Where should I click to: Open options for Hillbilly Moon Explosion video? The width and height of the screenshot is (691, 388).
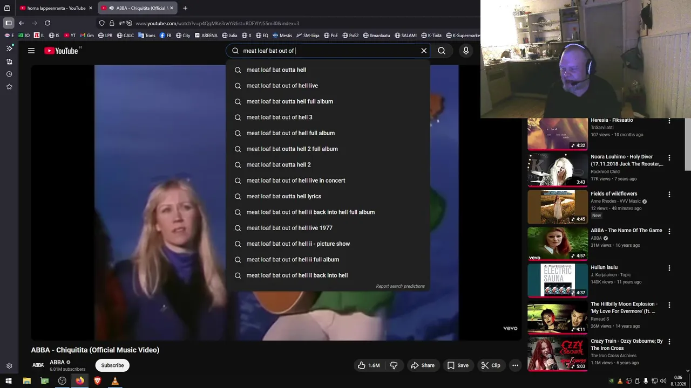click(669, 304)
